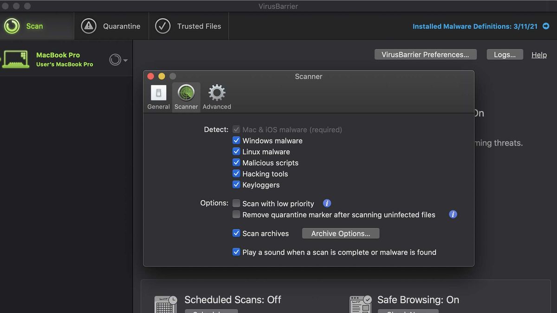Open the Quarantine tab
557x313 pixels.
[111, 26]
